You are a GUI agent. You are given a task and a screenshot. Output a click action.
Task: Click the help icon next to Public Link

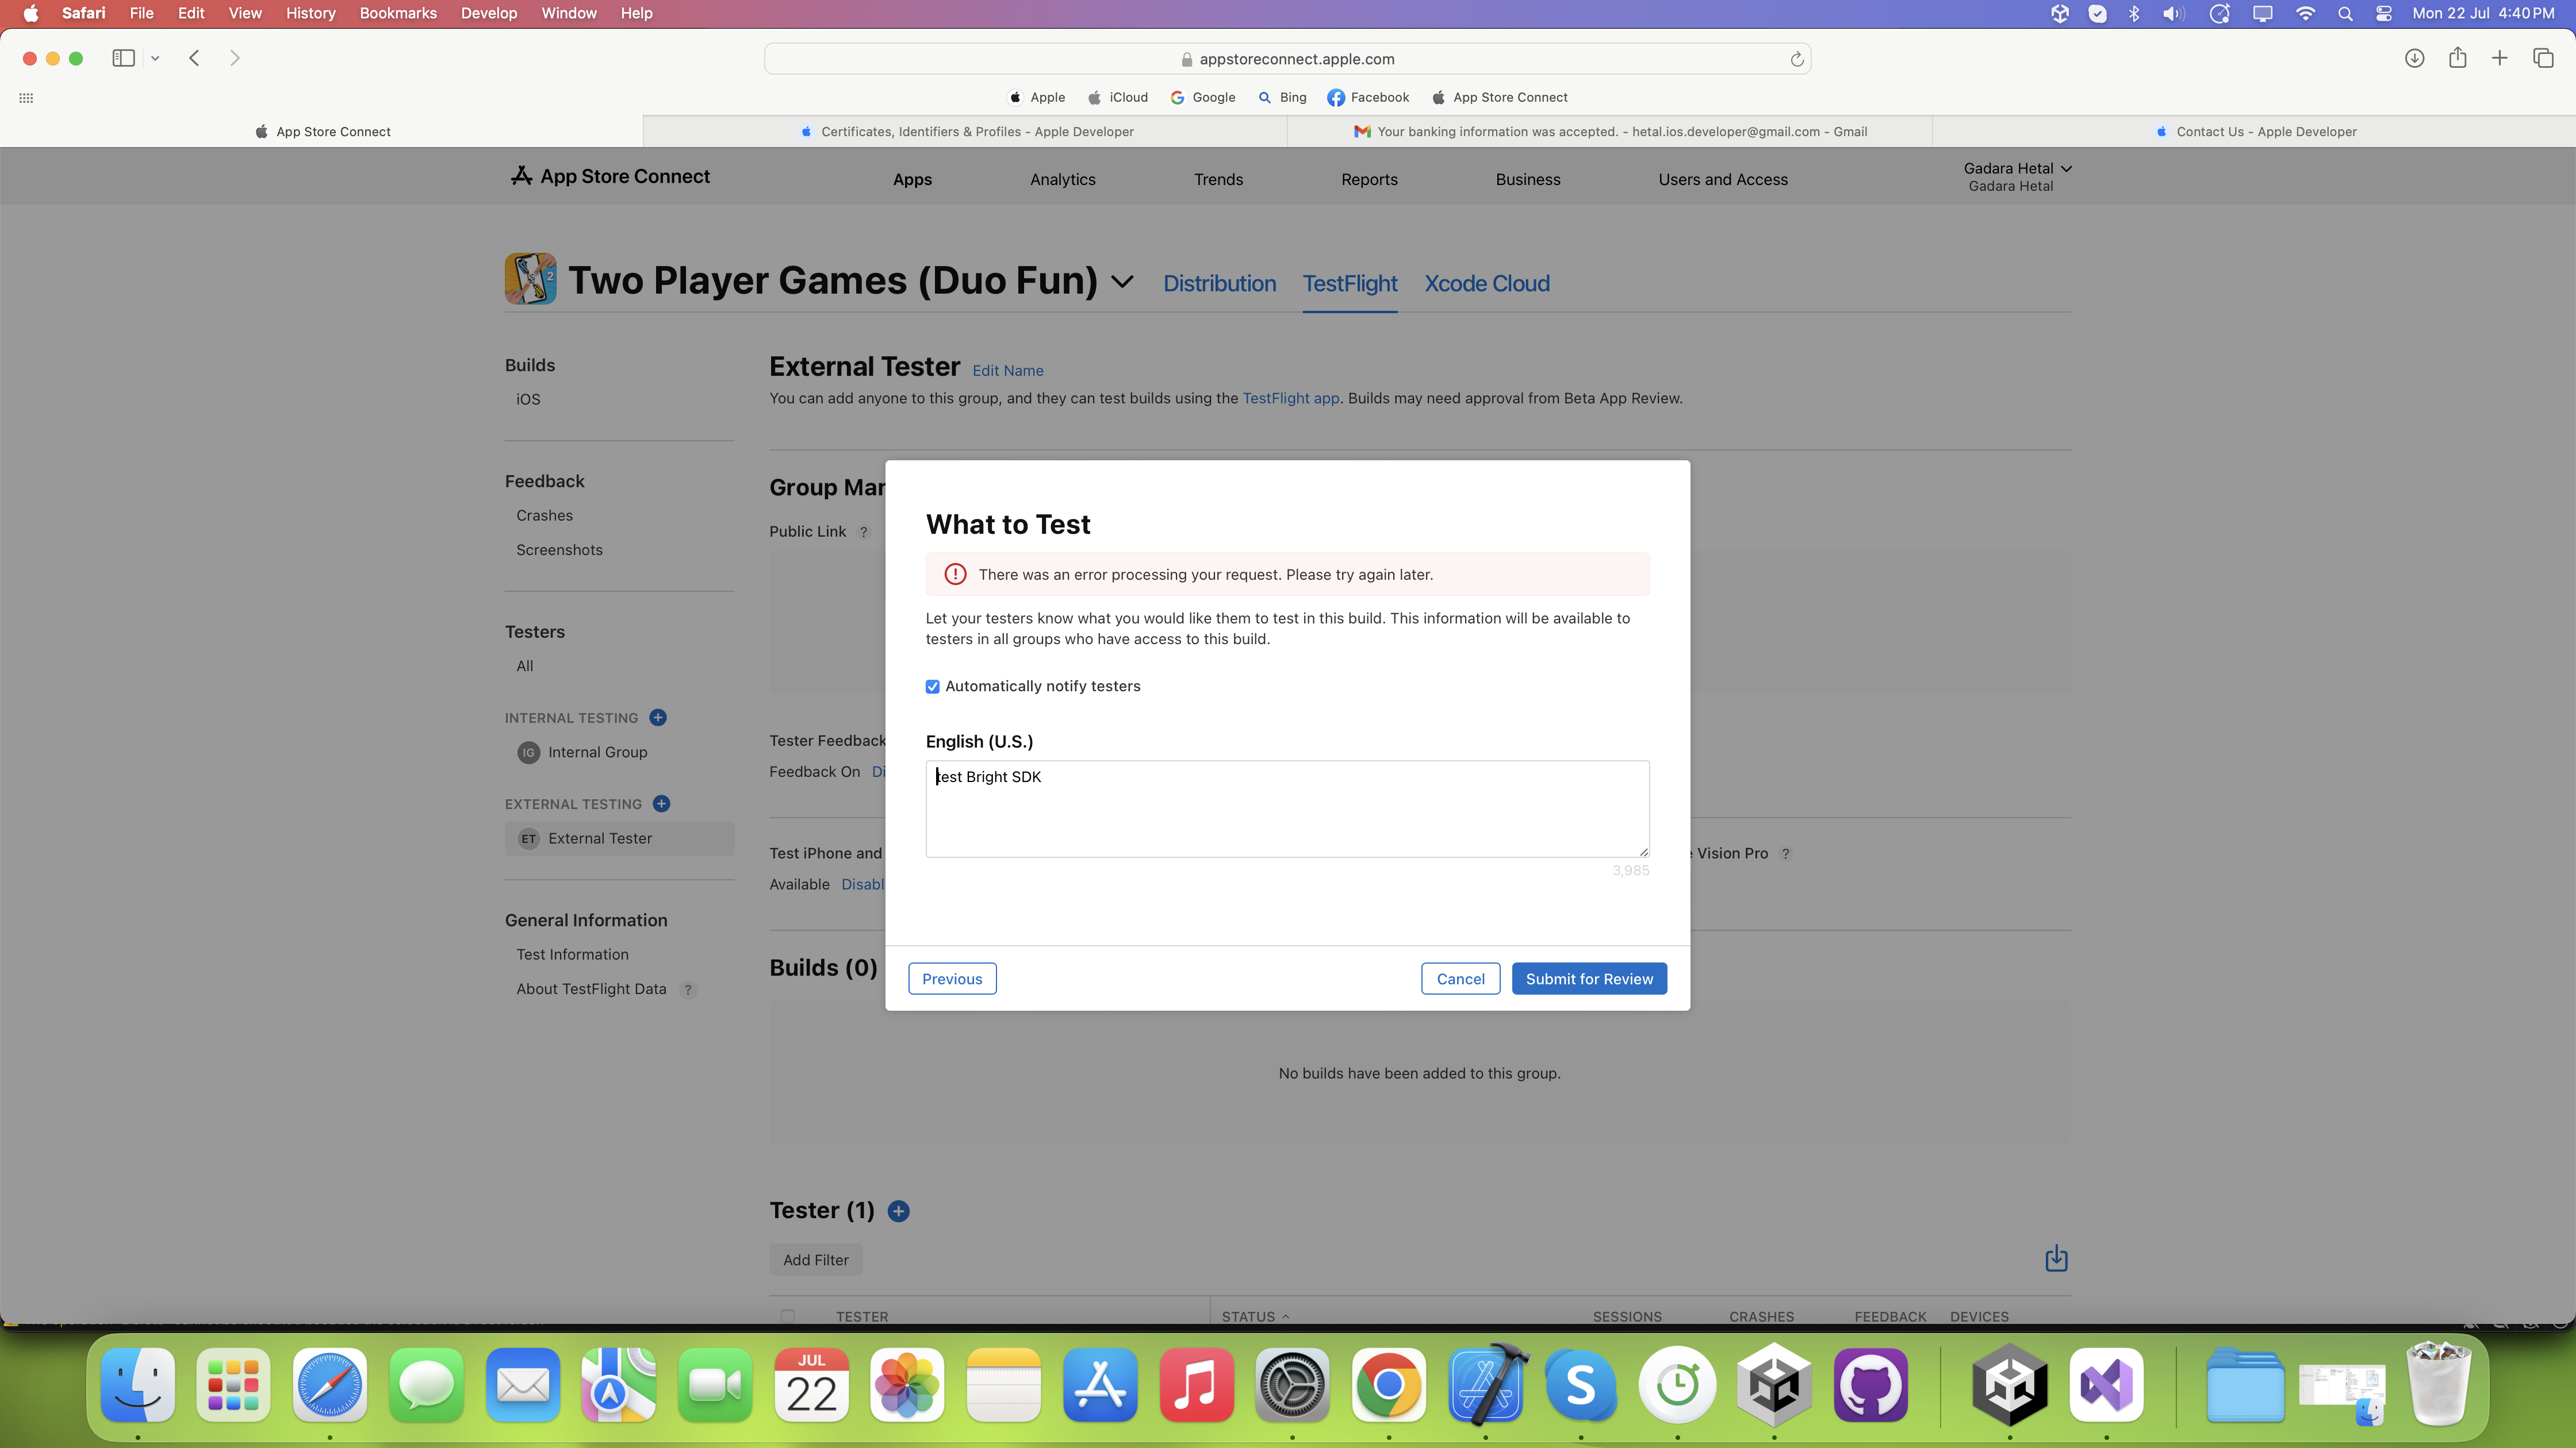coord(864,532)
